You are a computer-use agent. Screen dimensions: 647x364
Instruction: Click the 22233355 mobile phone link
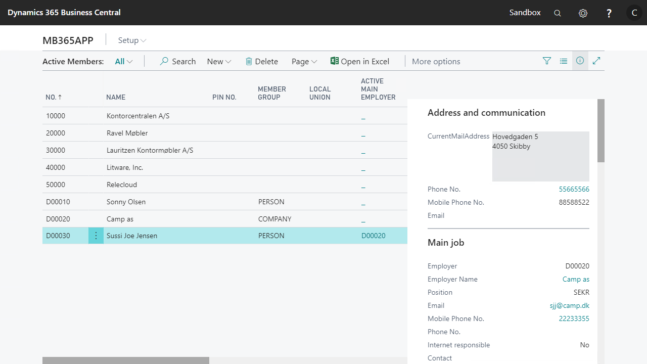pos(574,318)
